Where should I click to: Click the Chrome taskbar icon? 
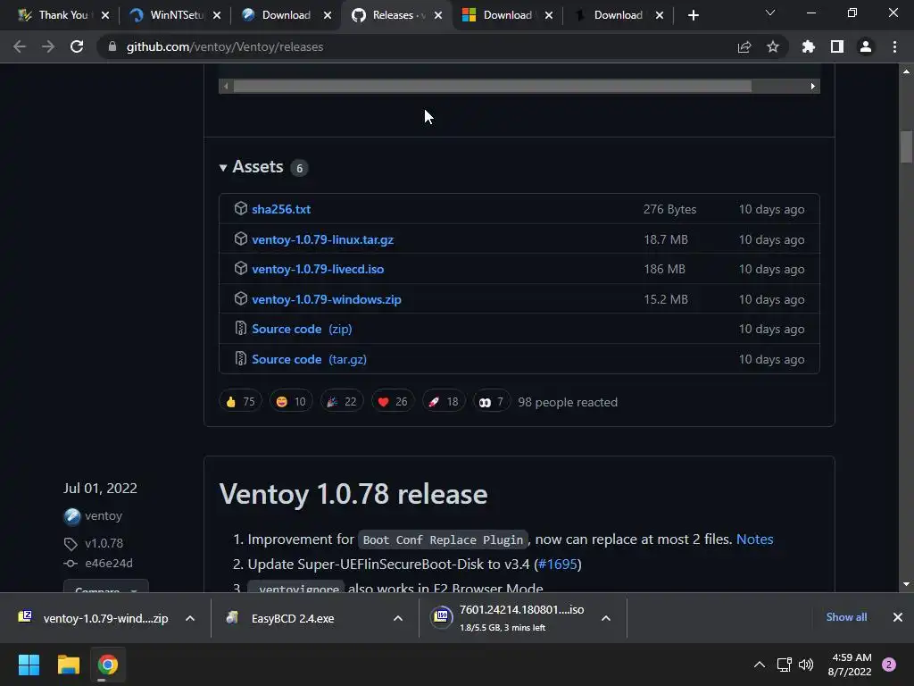tap(107, 665)
